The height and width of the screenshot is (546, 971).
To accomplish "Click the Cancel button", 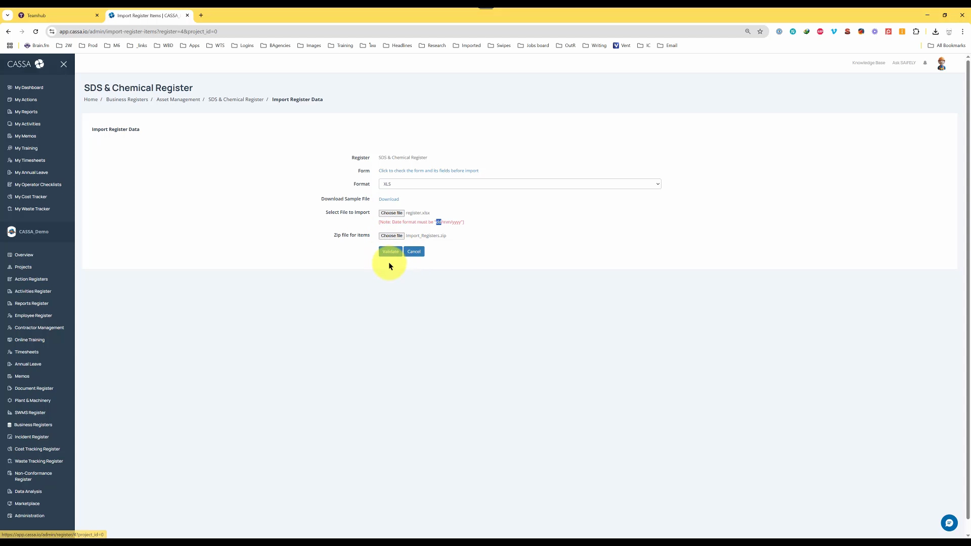I will 414,252.
